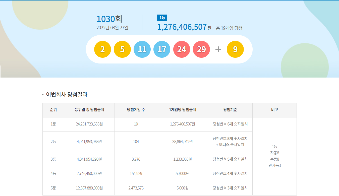Select the 당첨게임 수 column header
This screenshot has height=196, width=339.
point(136,110)
